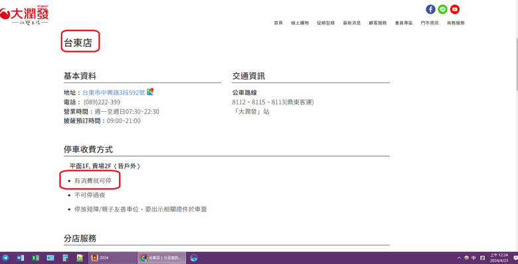Open the Google Maps pin icon beside the address
Screen dimensions: 518x264
pyautogui.click(x=150, y=92)
